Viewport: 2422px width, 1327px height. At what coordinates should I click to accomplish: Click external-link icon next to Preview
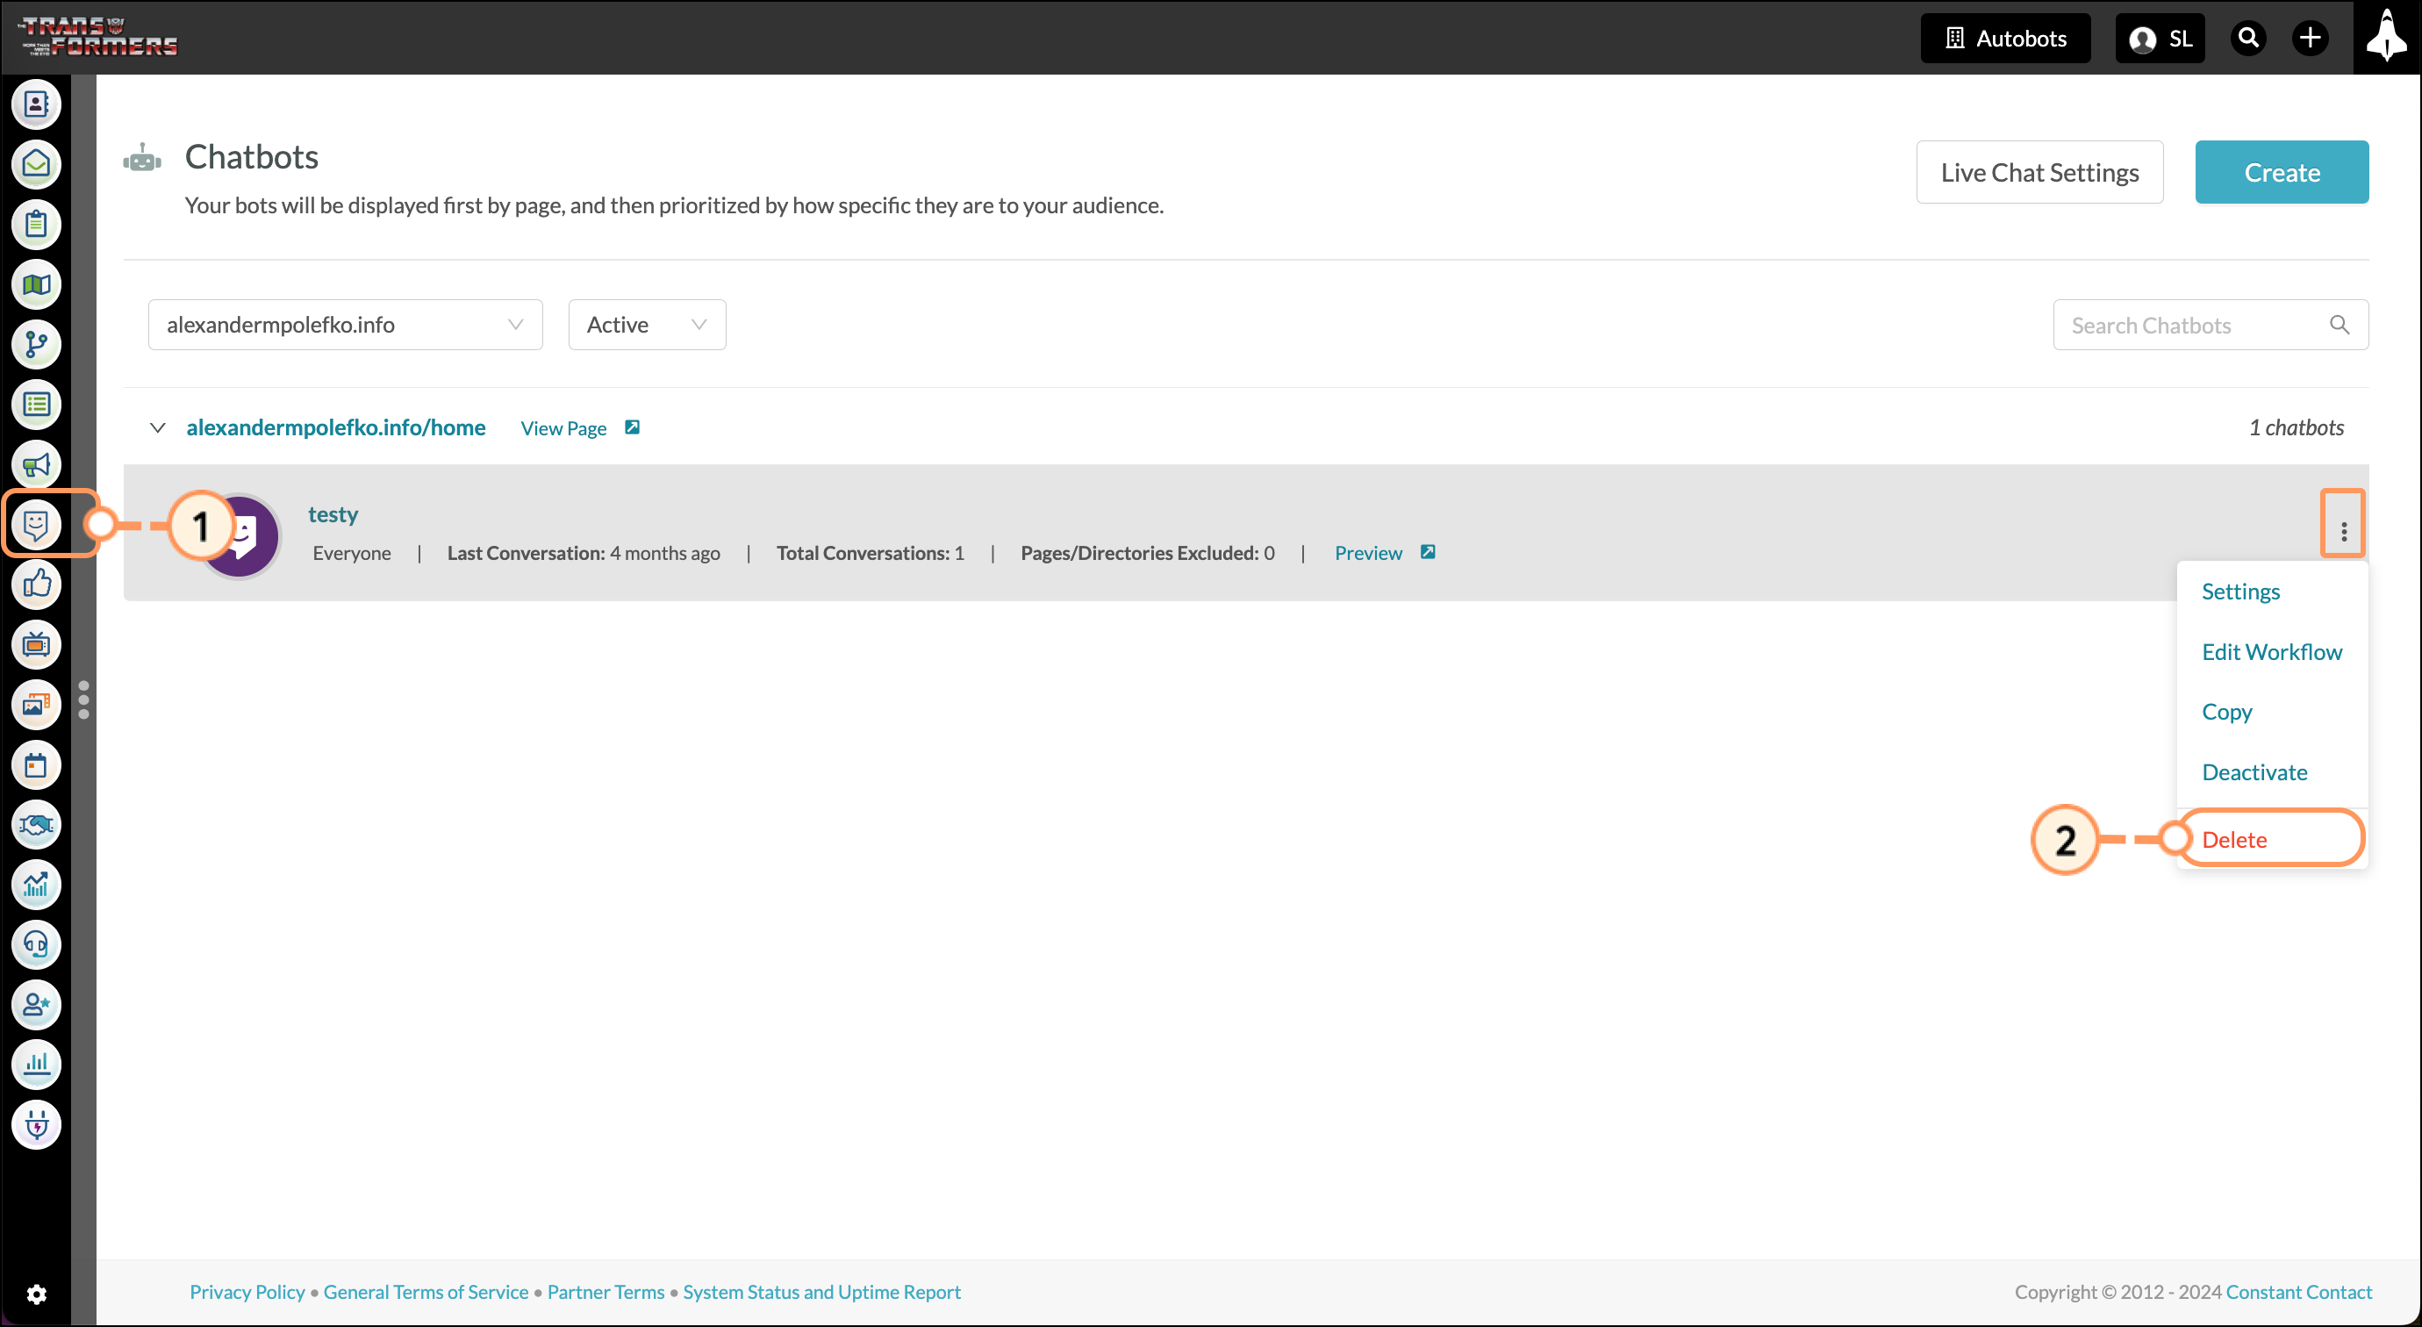[x=1427, y=552]
